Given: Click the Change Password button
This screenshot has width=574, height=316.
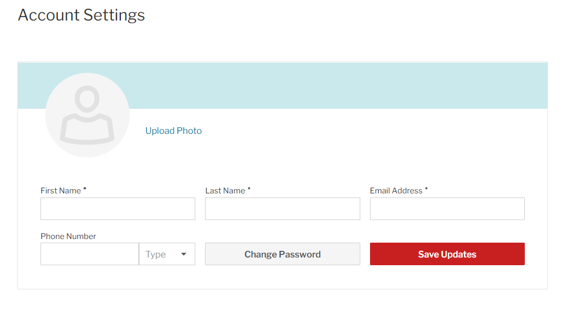Looking at the screenshot, I should pos(282,254).
